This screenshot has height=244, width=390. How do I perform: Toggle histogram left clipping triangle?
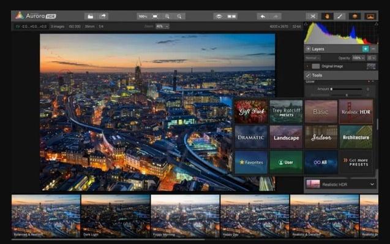click(x=306, y=24)
